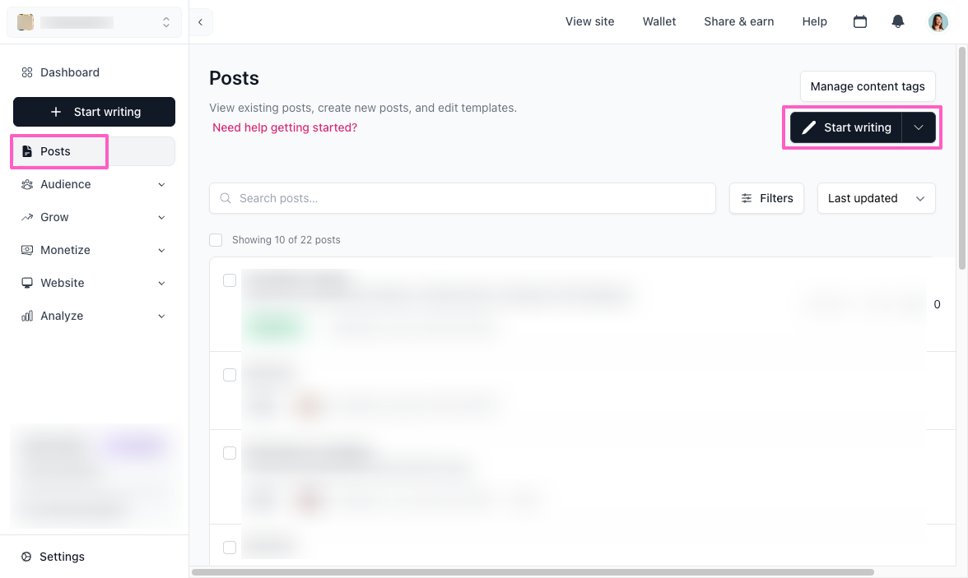
Task: Open the Start writing split-button dropdown arrow
Action: click(x=919, y=127)
